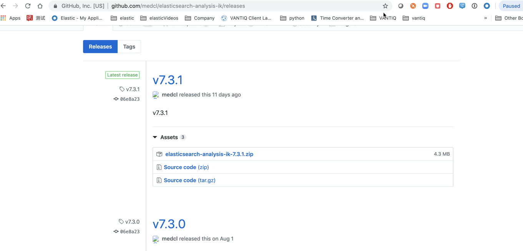This screenshot has width=523, height=251.
Task: Go forward to the next page
Action: (x=15, y=6)
